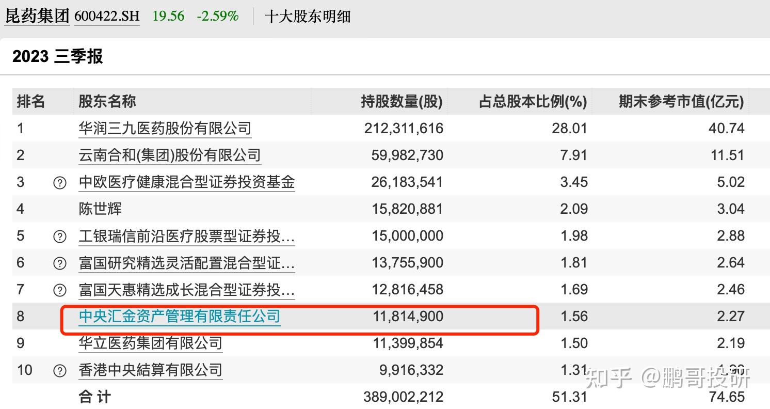The width and height of the screenshot is (770, 409).
Task: Click the 合计 total row label
Action: 94,397
